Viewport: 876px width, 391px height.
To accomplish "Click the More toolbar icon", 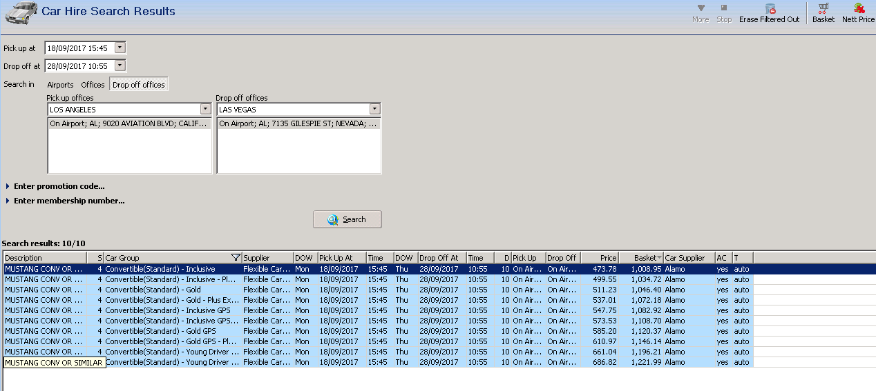I will [x=701, y=13].
